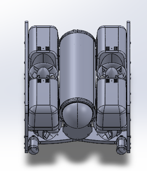This screenshot has width=147, height=171.
Task: Select the left side frame plate
Action: click(26, 87)
